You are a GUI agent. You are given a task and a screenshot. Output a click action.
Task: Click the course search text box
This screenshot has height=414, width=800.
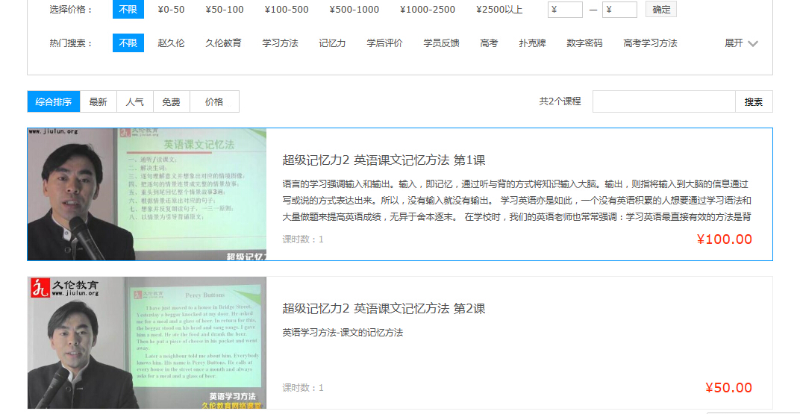[x=663, y=101]
